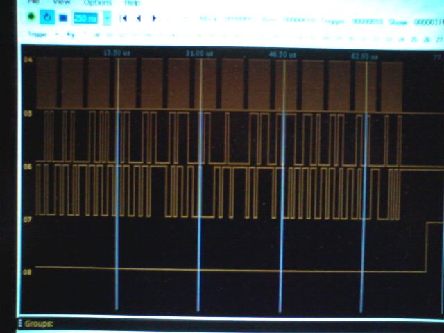Viewport: 444px width, 333px height.
Task: Click the repeat capture refresh icon
Action: click(46, 17)
